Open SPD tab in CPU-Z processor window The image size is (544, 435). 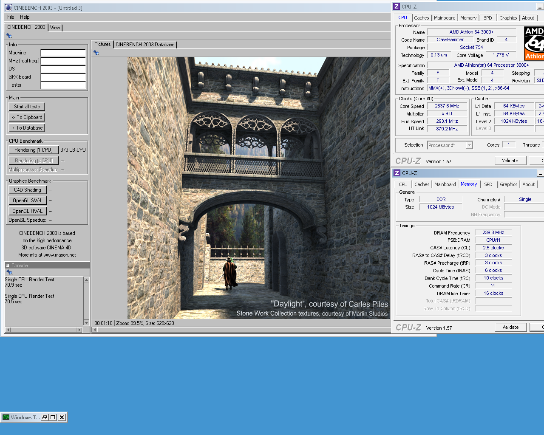click(488, 18)
